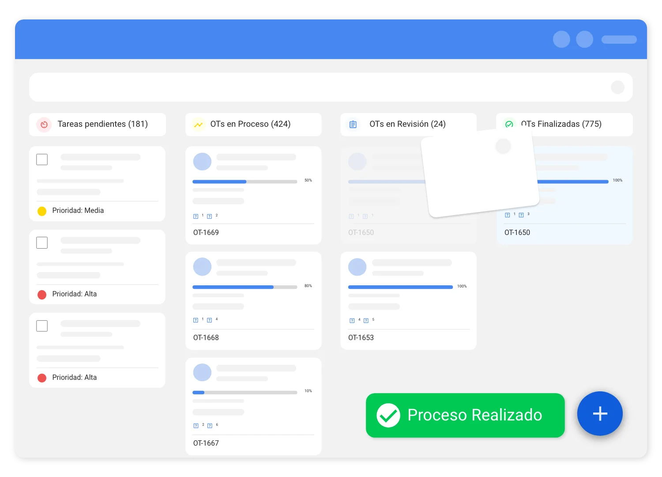The image size is (662, 477).
Task: Click the avatar on card OT-1669
Action: click(x=202, y=162)
